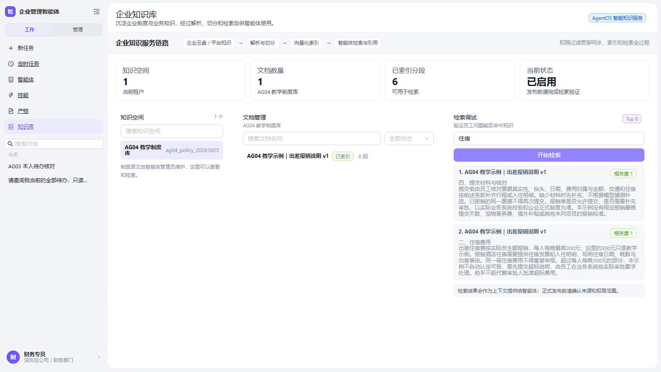Click the plus icon beside 新任务
661x372 pixels.
point(11,48)
